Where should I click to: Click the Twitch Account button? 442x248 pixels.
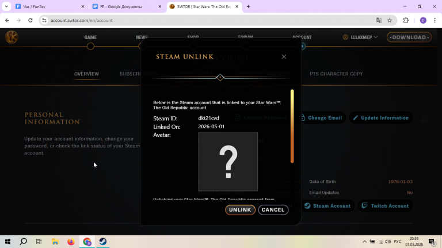pyautogui.click(x=385, y=206)
